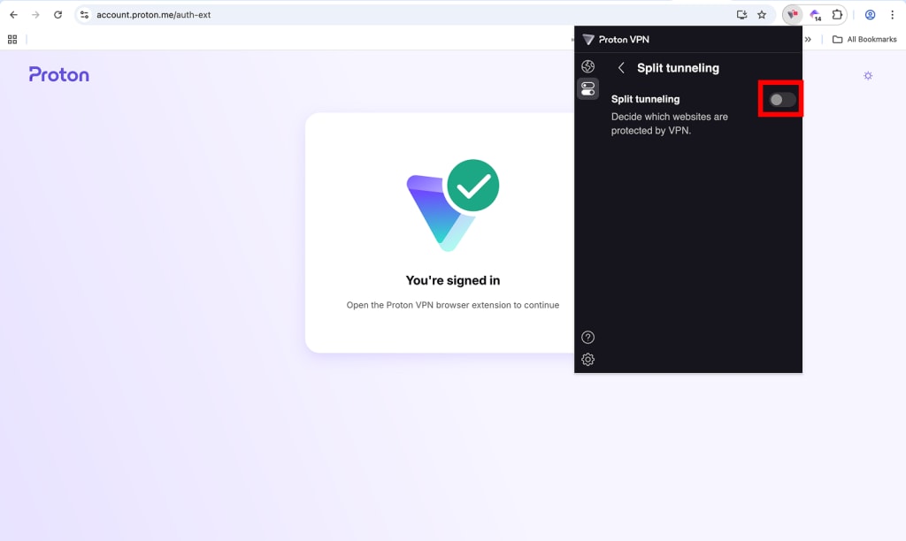Screen dimensions: 906x541
Task: Click the Split tunneling setting label
Action: 645,99
